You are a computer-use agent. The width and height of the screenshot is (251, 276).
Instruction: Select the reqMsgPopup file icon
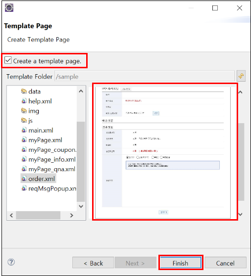[x=24, y=188]
